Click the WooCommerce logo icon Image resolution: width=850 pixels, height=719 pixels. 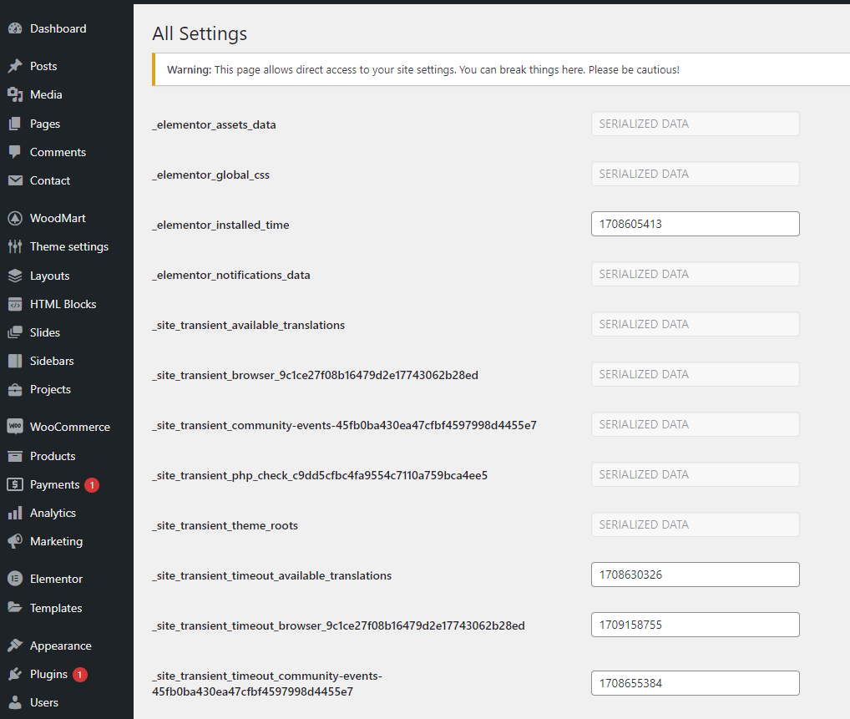point(15,427)
